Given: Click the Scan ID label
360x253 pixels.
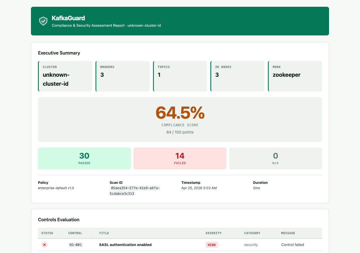Looking at the screenshot, I should 116,183.
